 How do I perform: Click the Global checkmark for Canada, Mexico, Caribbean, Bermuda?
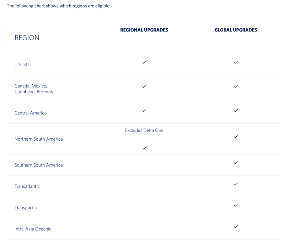(x=236, y=86)
